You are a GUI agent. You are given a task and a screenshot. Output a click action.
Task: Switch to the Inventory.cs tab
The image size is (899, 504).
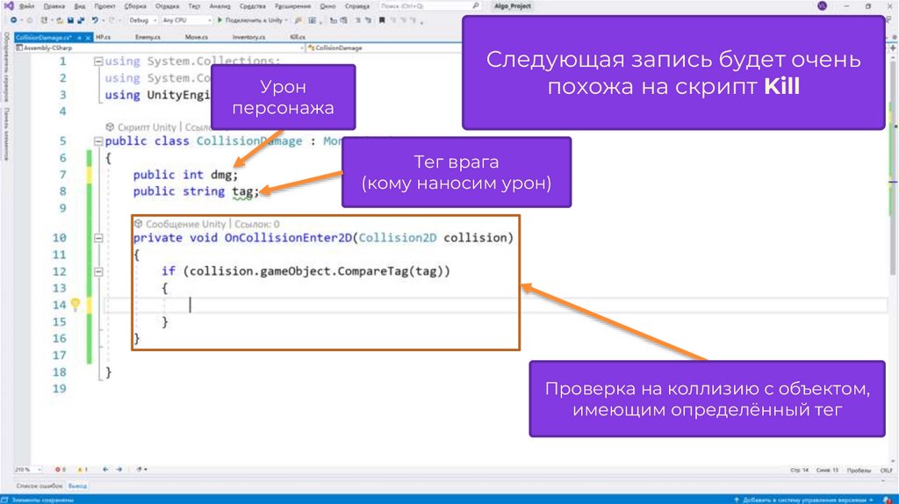point(248,37)
